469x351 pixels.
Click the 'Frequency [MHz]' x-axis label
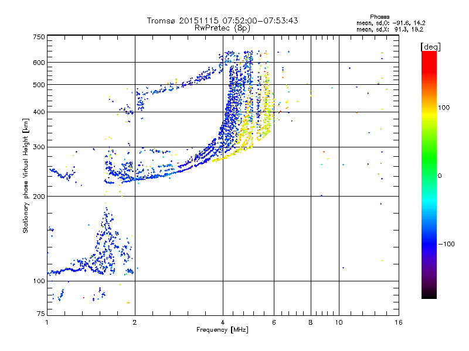pyautogui.click(x=222, y=330)
